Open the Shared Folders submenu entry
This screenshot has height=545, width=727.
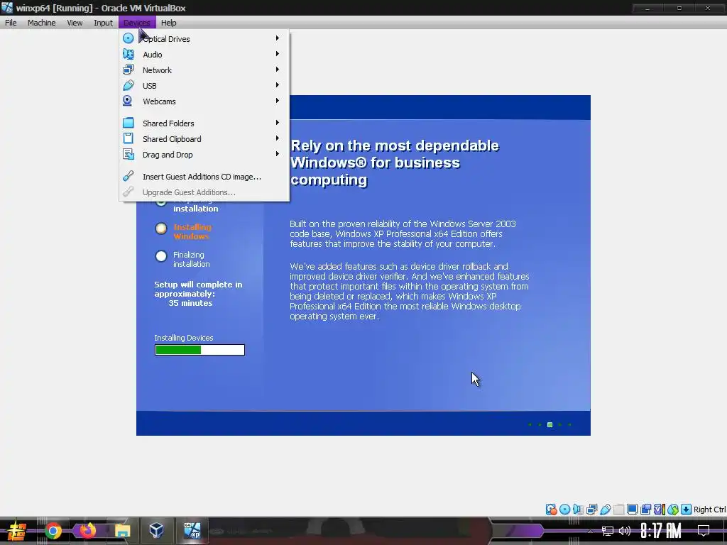(204, 123)
